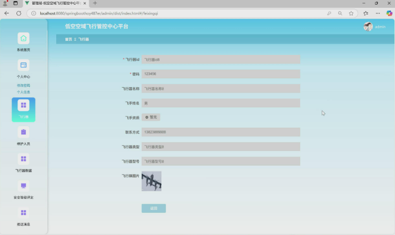Open browser settings and more menu
The width and height of the screenshot is (395, 235).
click(377, 13)
